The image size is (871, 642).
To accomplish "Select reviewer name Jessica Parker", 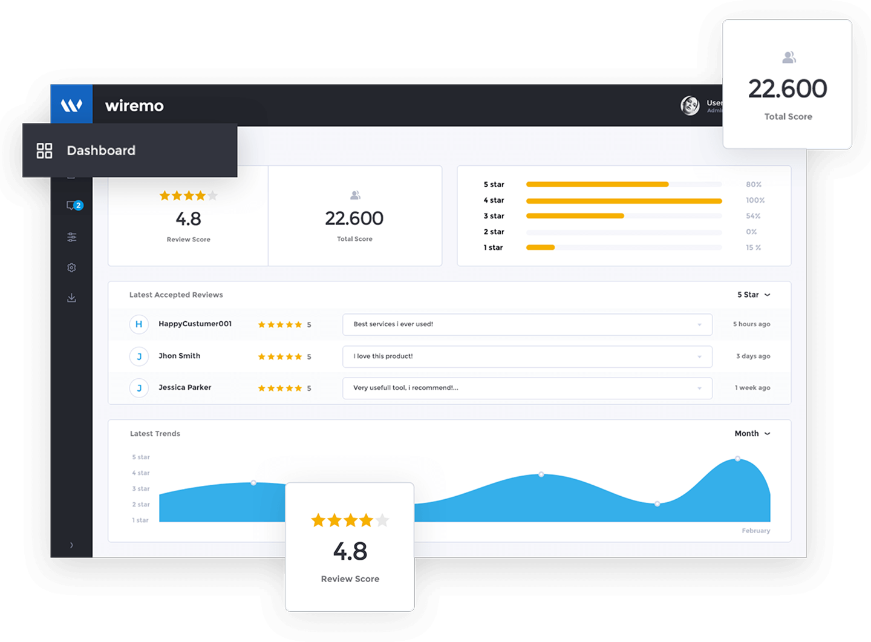I will [x=185, y=387].
